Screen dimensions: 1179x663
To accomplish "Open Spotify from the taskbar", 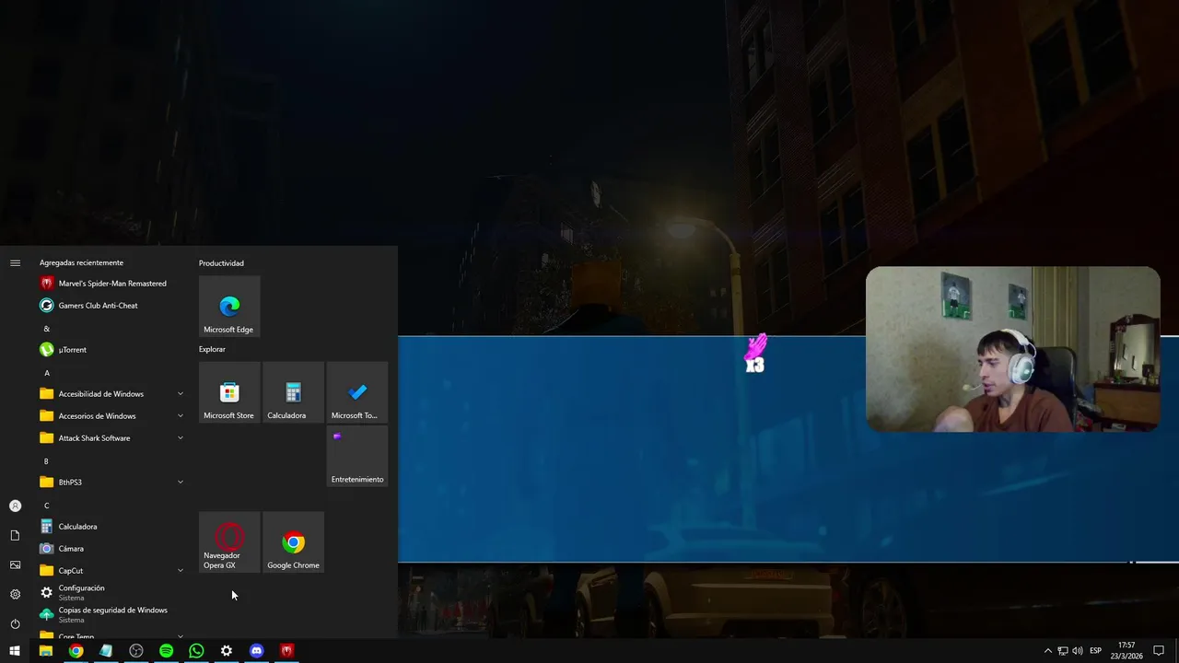I will [x=166, y=651].
